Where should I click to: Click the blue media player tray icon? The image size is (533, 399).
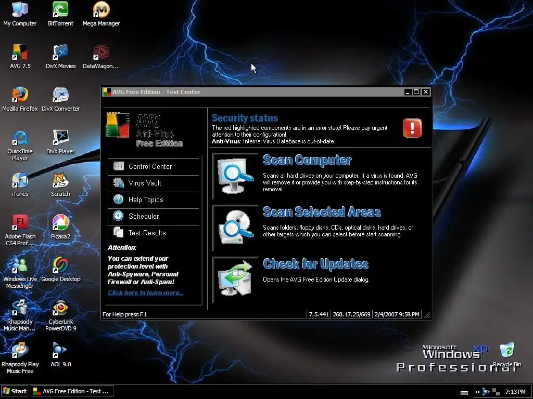(x=486, y=392)
